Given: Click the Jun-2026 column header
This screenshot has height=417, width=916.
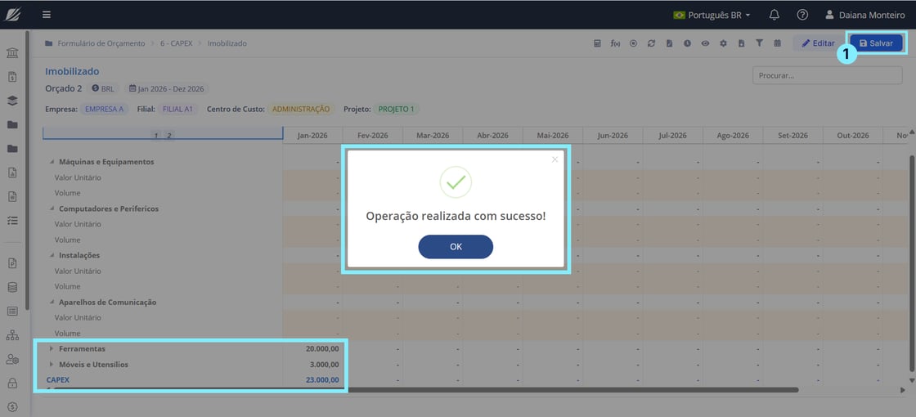Looking at the screenshot, I should (x=613, y=135).
